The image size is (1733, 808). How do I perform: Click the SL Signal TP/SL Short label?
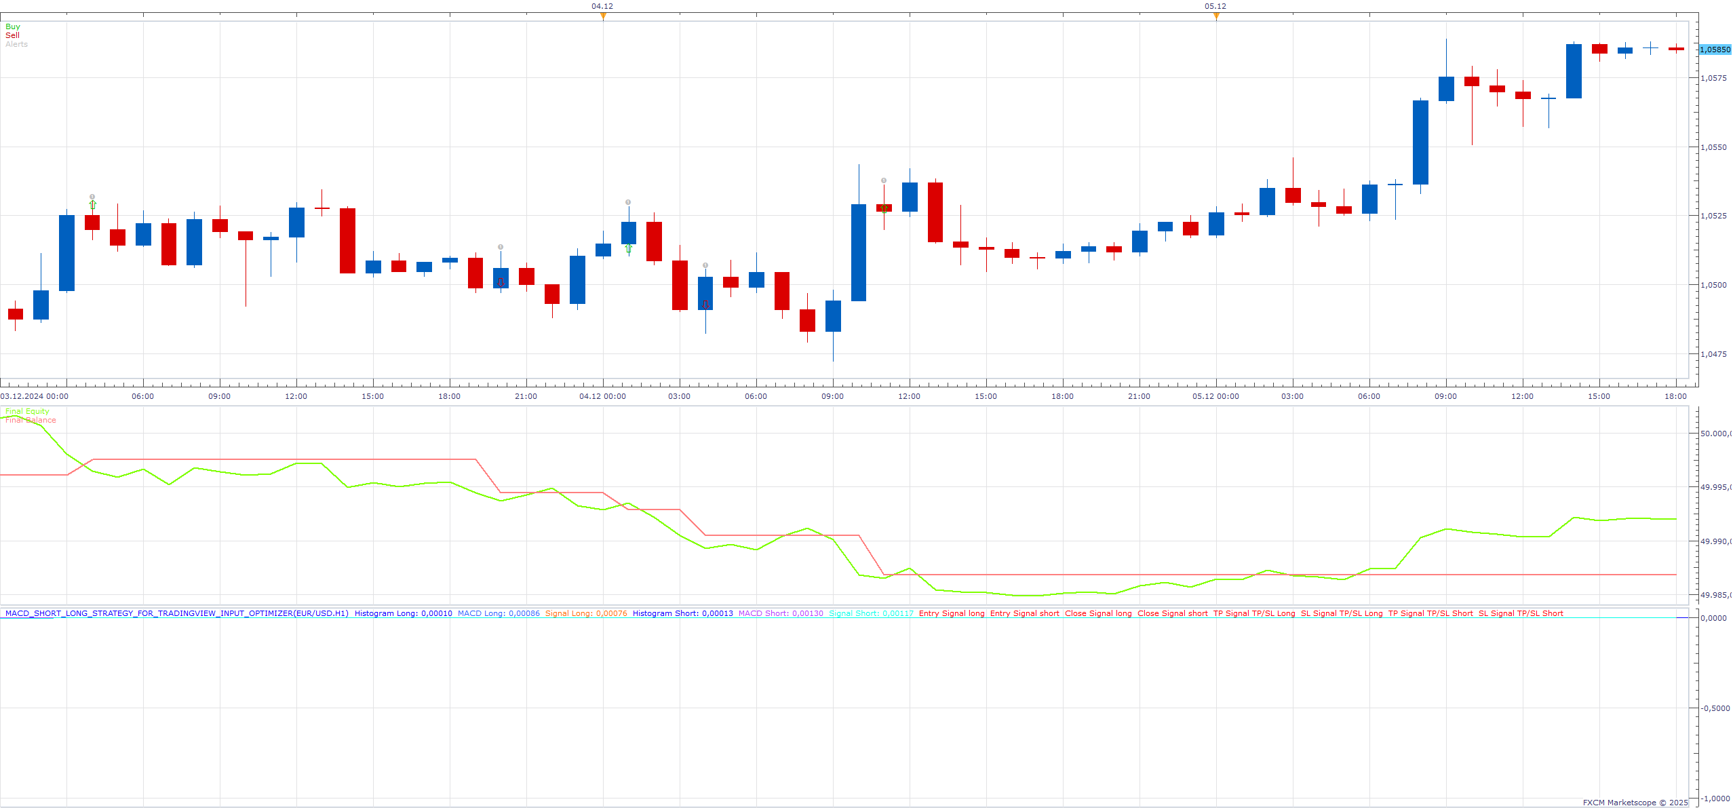pos(1521,613)
